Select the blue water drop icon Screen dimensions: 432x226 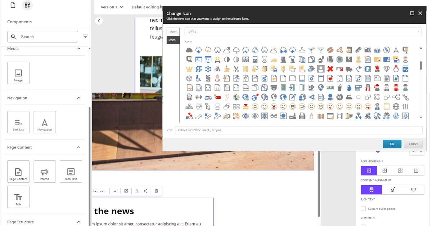coord(349,88)
